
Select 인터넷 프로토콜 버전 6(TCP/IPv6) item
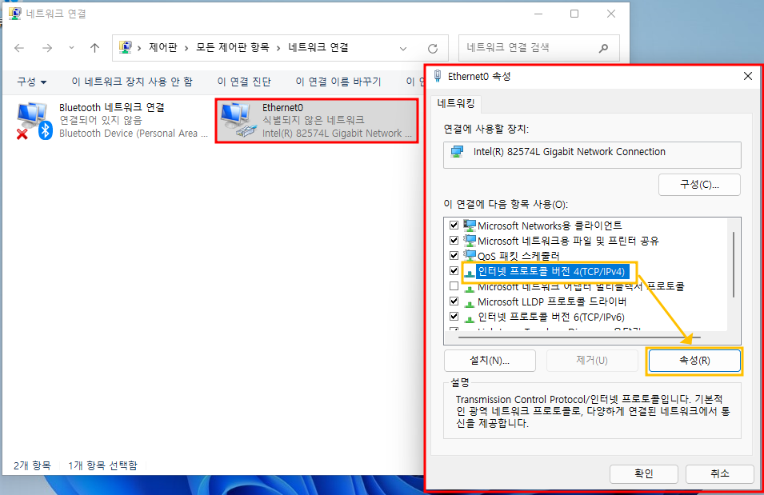pos(550,317)
